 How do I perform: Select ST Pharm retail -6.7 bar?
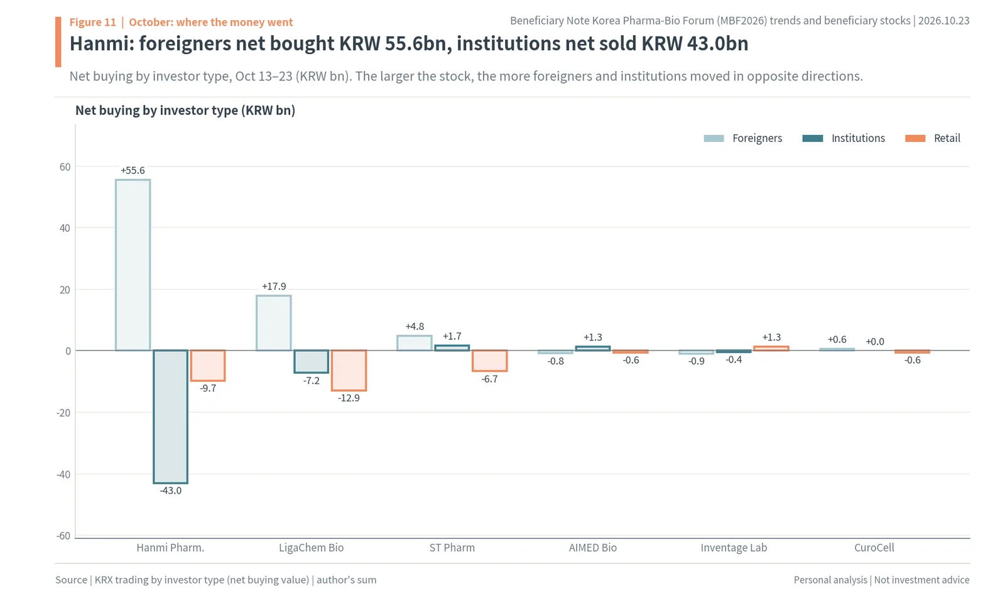(x=490, y=361)
